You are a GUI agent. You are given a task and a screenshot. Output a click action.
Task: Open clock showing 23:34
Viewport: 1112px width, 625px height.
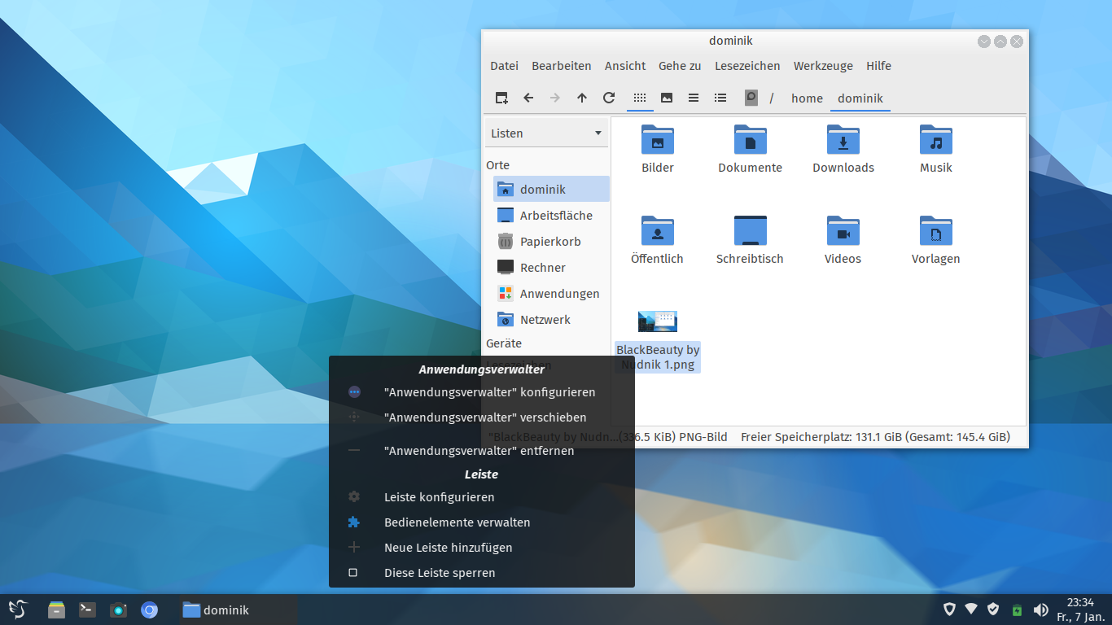pos(1080,610)
